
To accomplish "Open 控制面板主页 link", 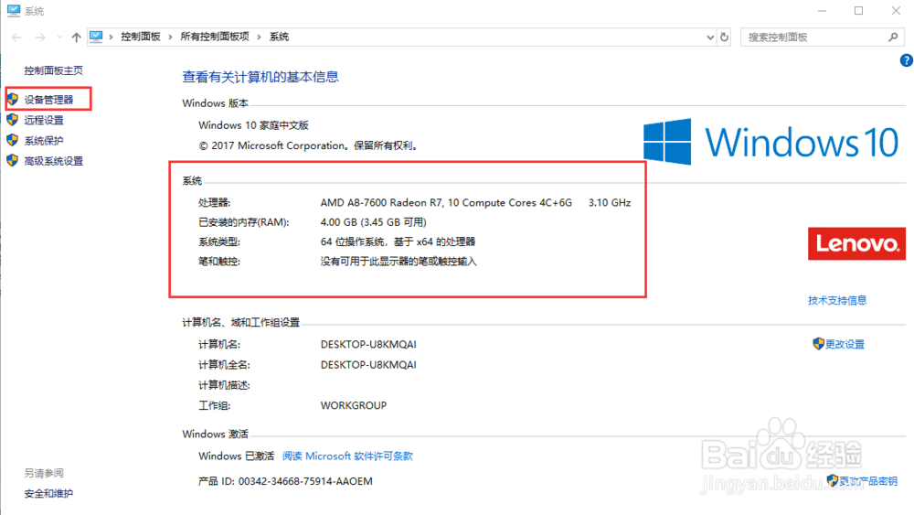I will click(54, 70).
